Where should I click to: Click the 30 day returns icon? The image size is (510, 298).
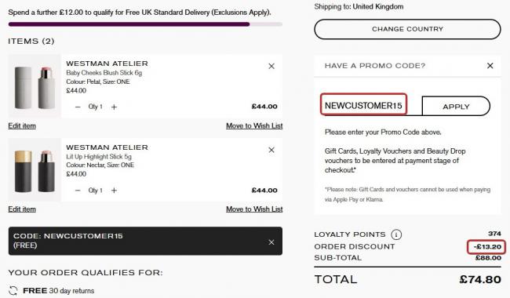tap(13, 290)
